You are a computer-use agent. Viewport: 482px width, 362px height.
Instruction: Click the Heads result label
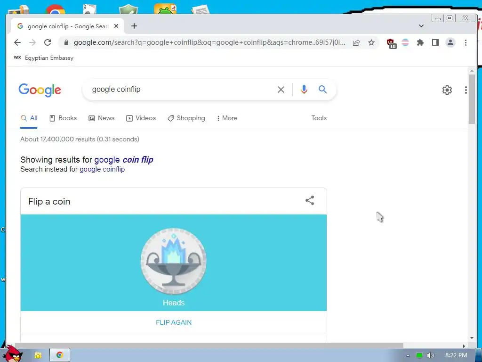(x=174, y=303)
